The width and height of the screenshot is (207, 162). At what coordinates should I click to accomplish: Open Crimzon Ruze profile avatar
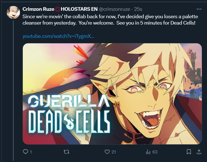(x=13, y=12)
